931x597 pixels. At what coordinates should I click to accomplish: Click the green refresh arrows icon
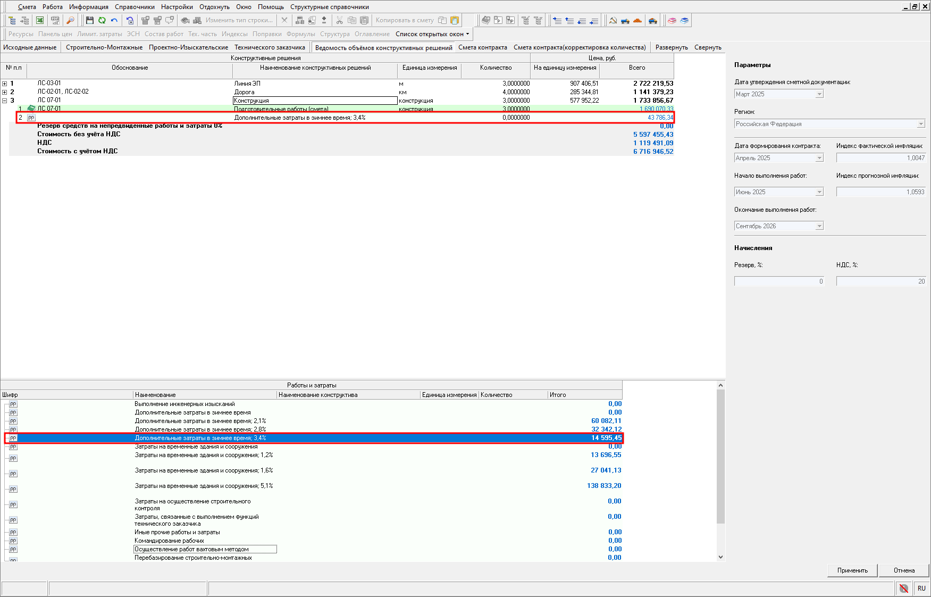click(102, 20)
